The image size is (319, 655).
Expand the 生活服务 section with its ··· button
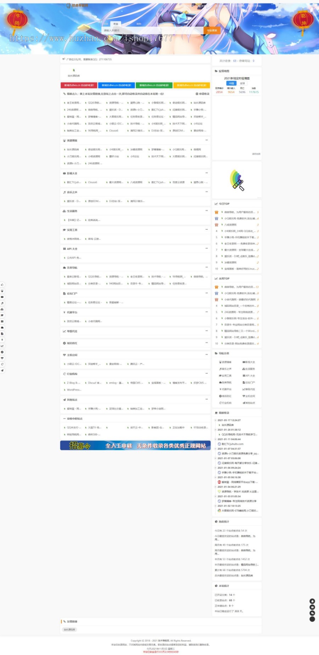tap(206, 211)
